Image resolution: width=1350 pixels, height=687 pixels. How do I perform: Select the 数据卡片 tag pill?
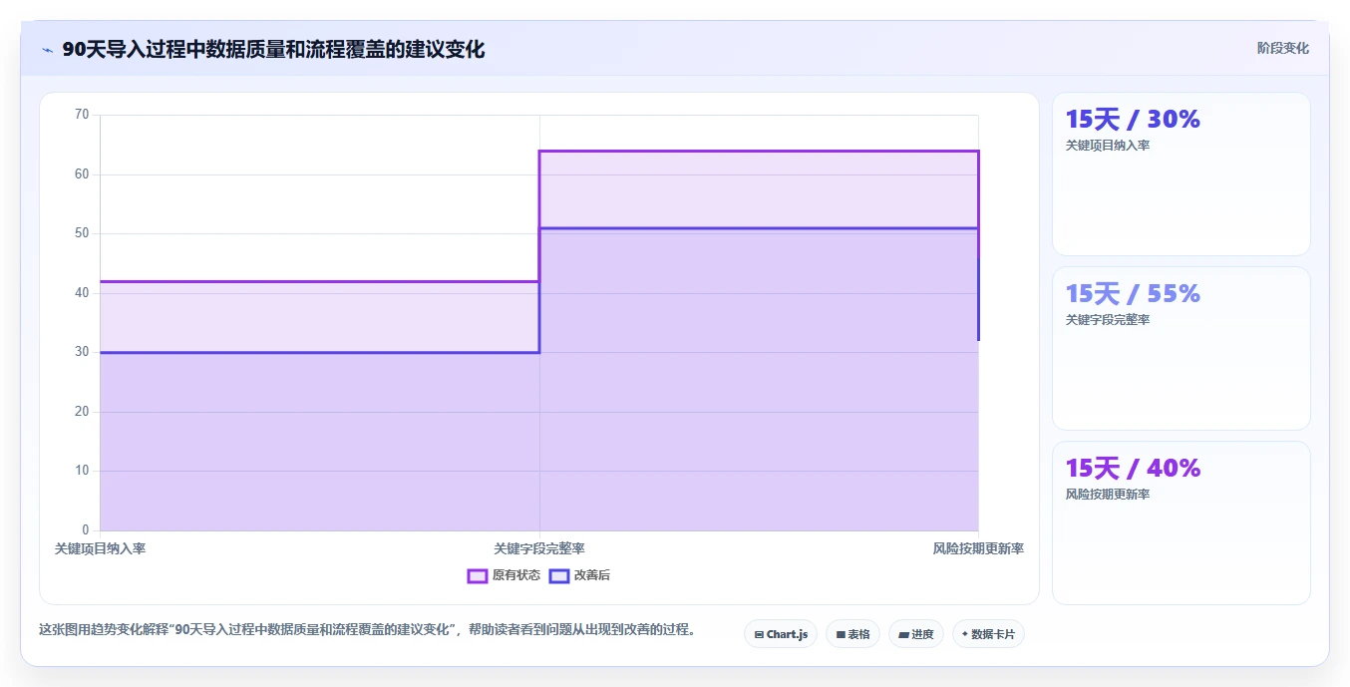988,634
